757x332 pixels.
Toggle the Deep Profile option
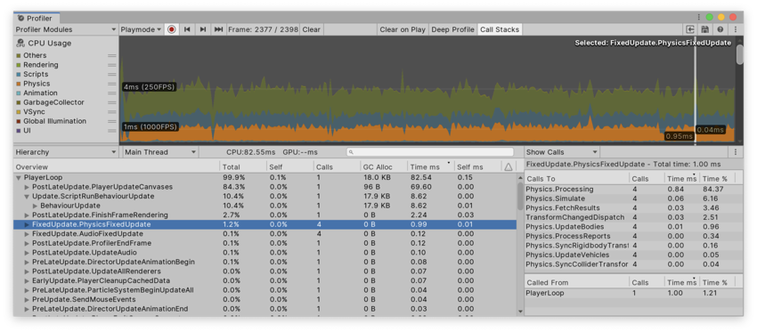(x=452, y=29)
